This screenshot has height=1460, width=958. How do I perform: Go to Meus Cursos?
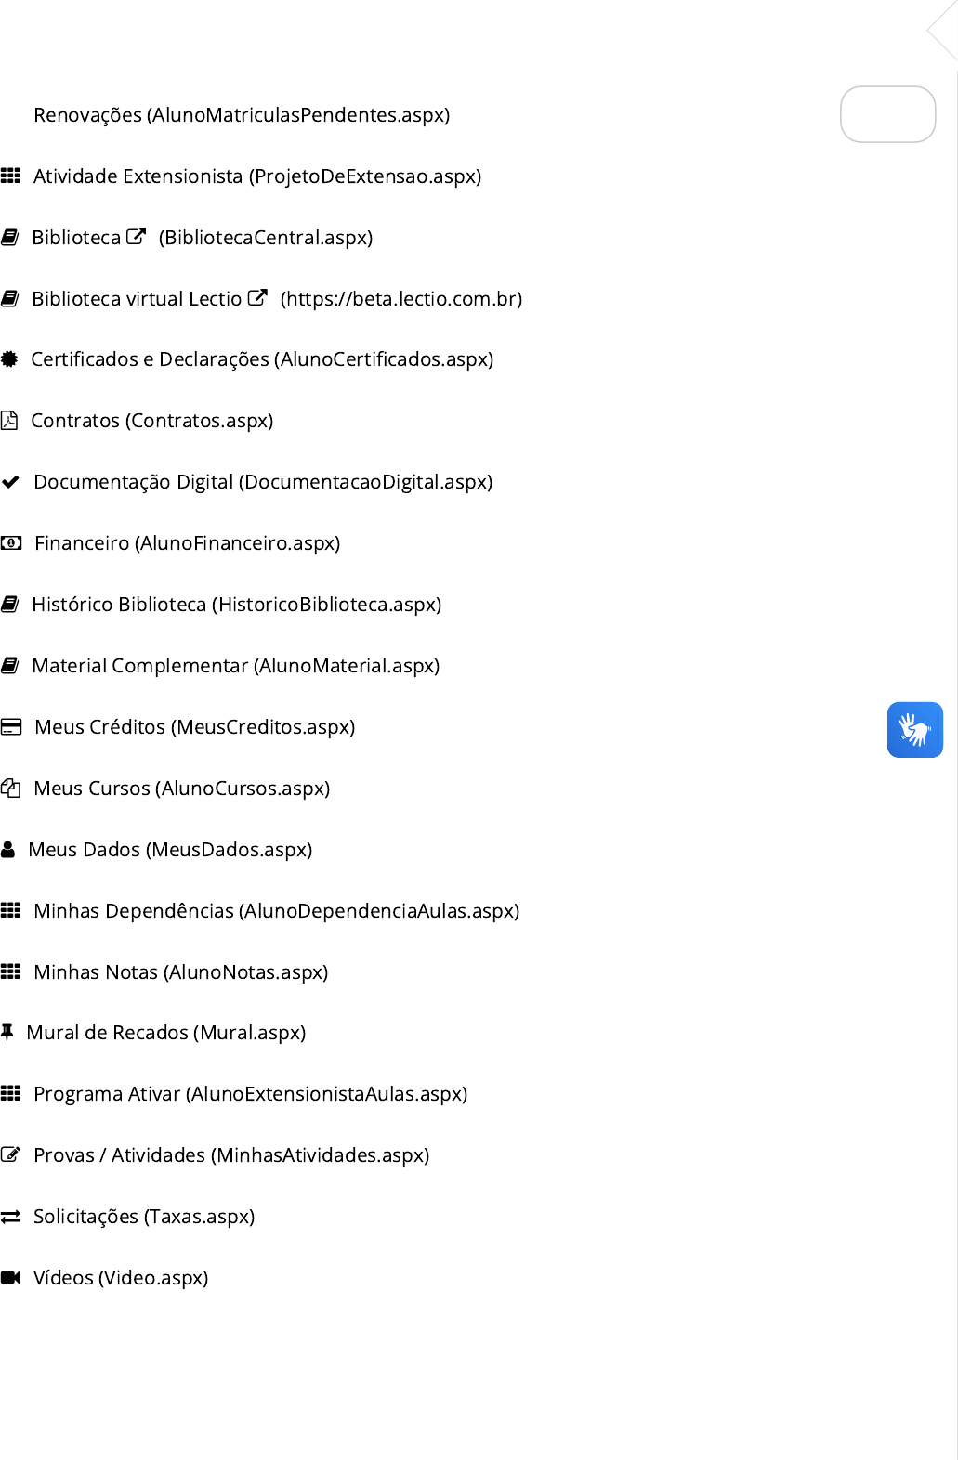tap(182, 788)
